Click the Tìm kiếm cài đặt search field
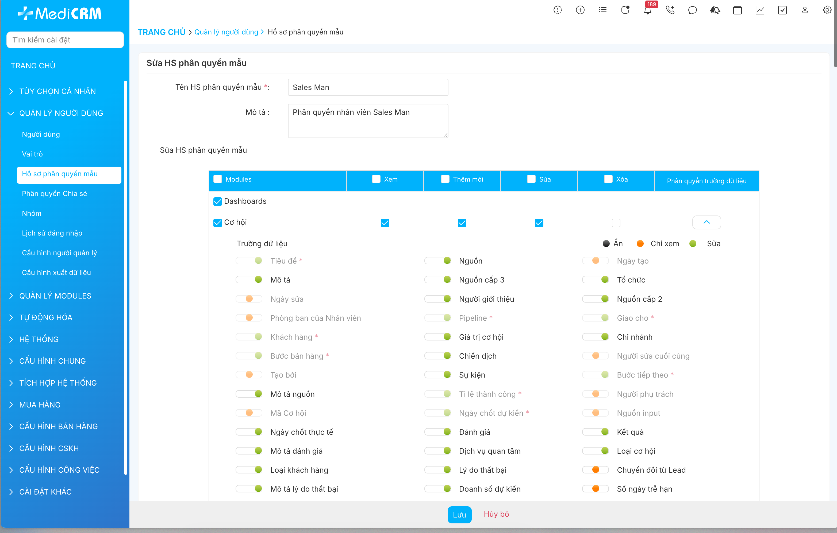Viewport: 837px width, 533px height. (65, 40)
